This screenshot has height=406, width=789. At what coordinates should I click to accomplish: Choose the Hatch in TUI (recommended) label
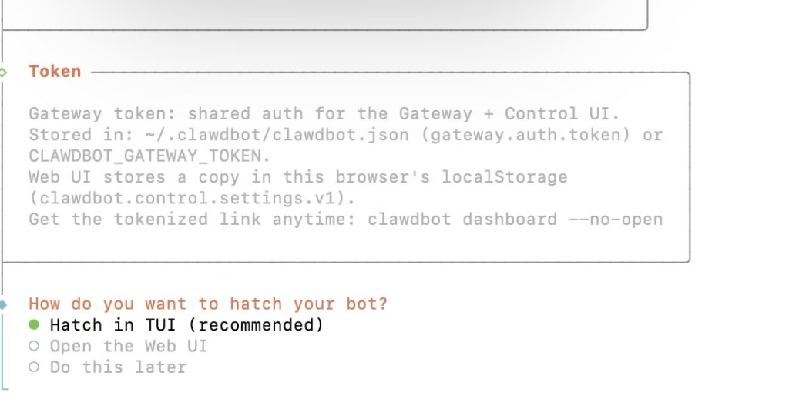[x=186, y=325]
